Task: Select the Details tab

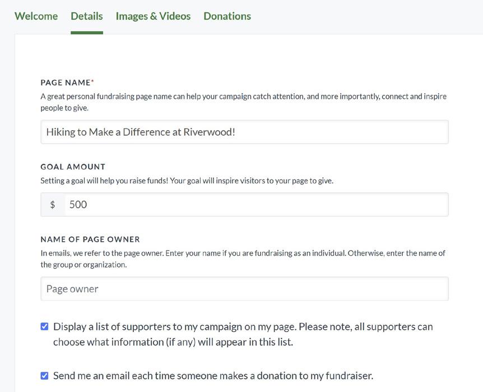Action: tap(87, 16)
